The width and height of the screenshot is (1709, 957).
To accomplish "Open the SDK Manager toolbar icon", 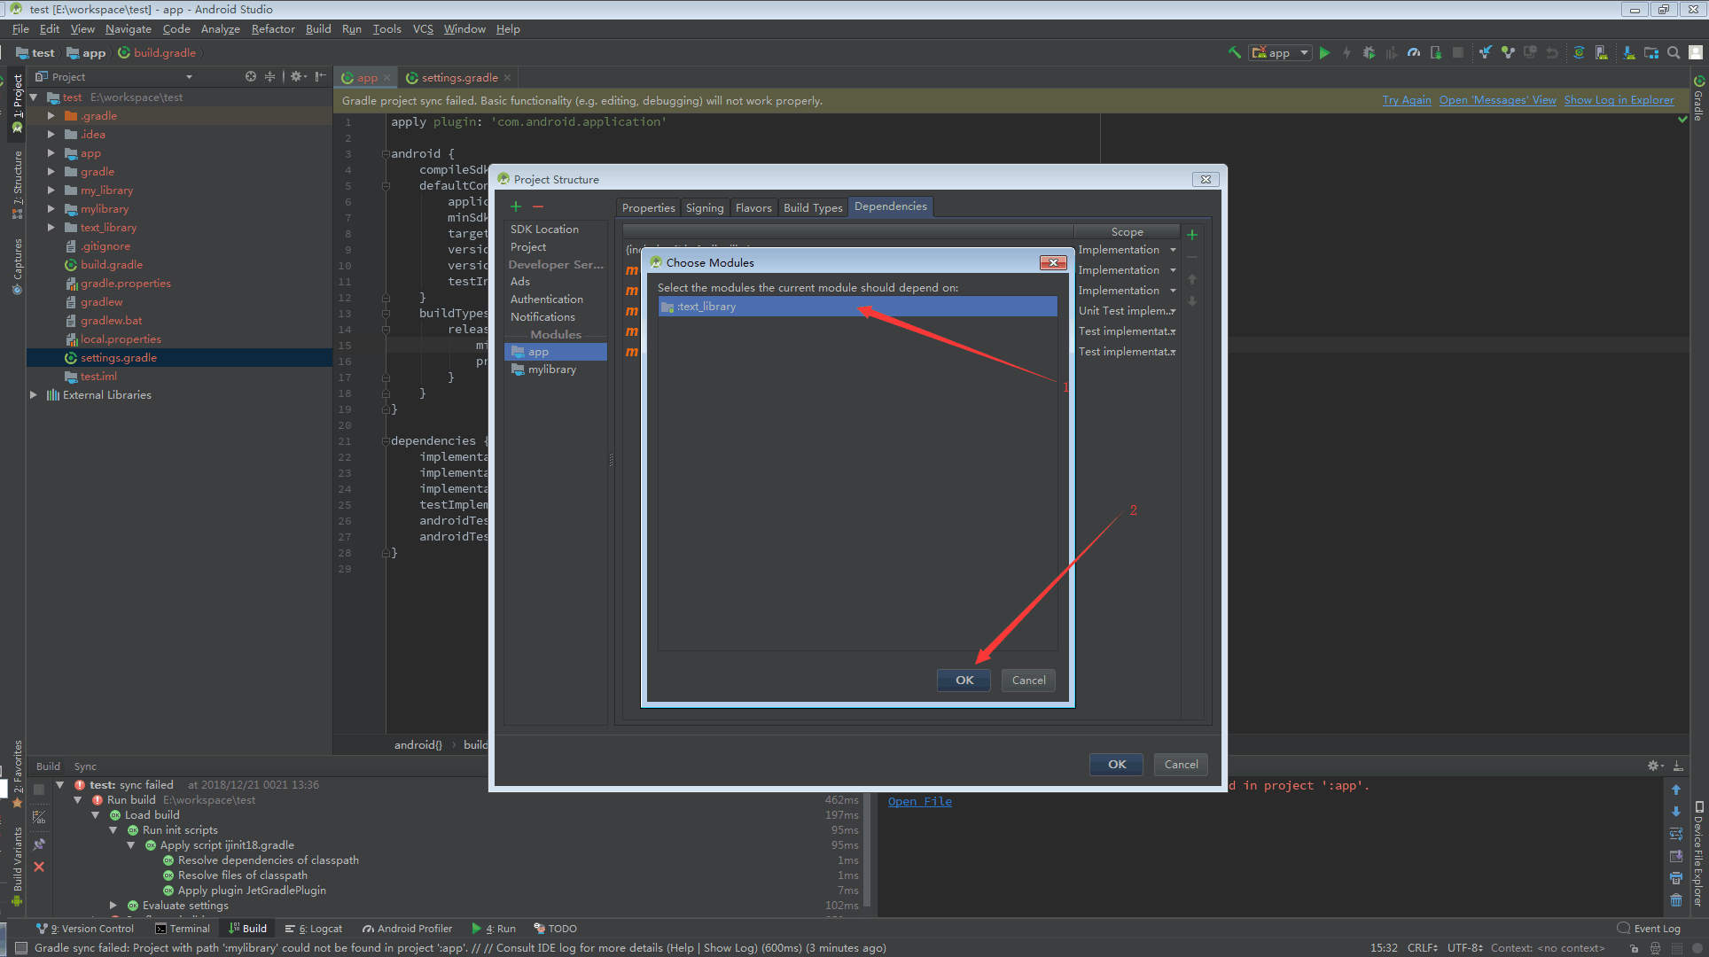I will pos(1627,52).
